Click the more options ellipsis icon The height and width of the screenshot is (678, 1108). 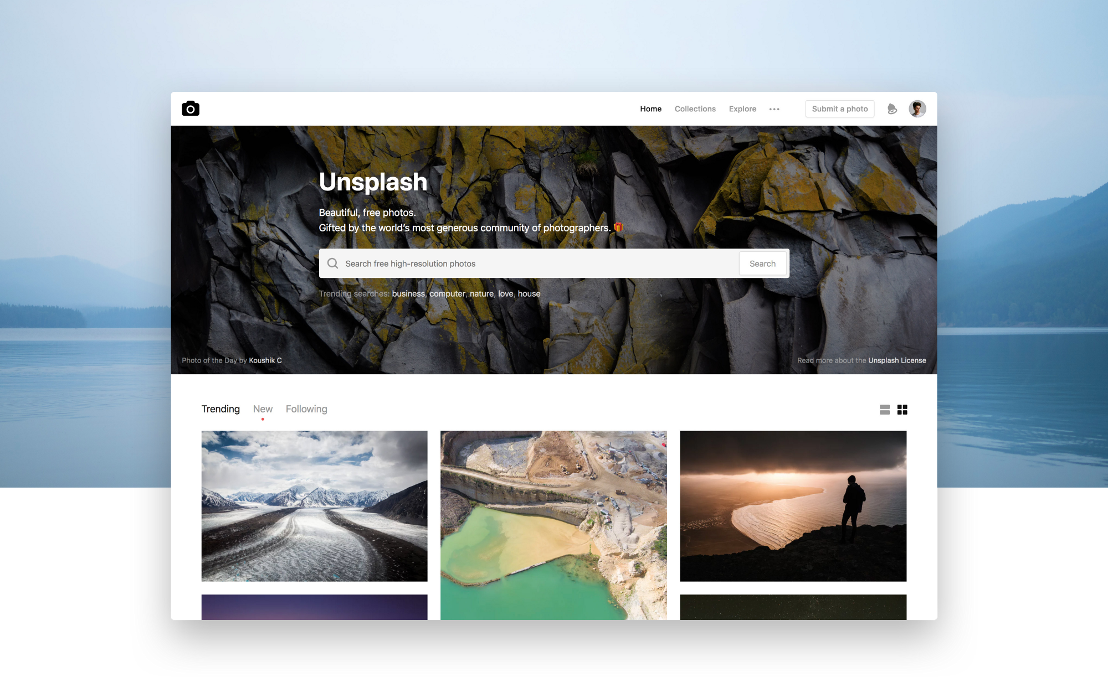click(x=775, y=109)
